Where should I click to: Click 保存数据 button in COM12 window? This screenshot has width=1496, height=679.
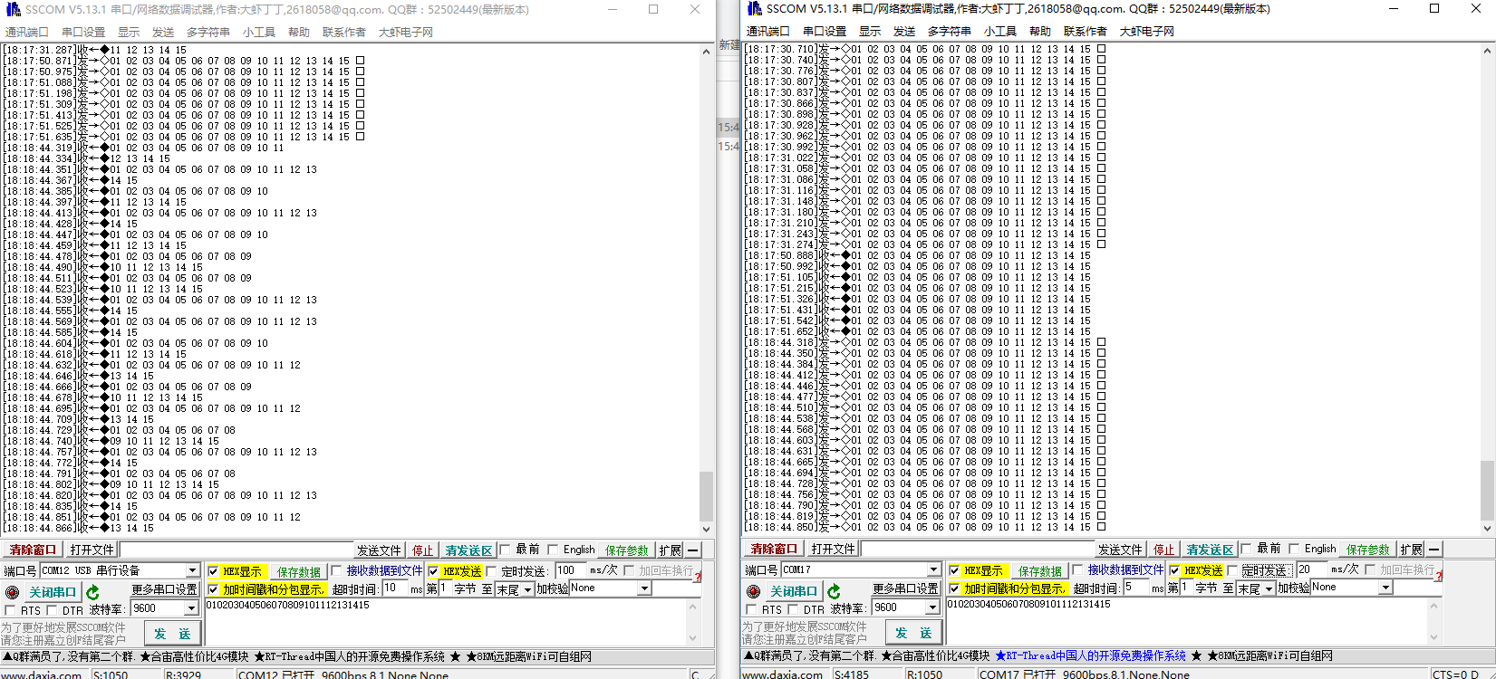click(299, 572)
